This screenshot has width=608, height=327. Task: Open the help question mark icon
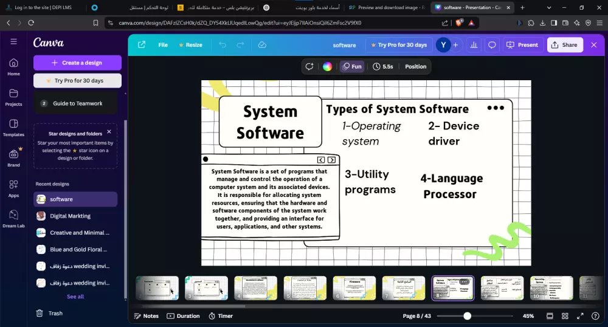click(x=595, y=316)
